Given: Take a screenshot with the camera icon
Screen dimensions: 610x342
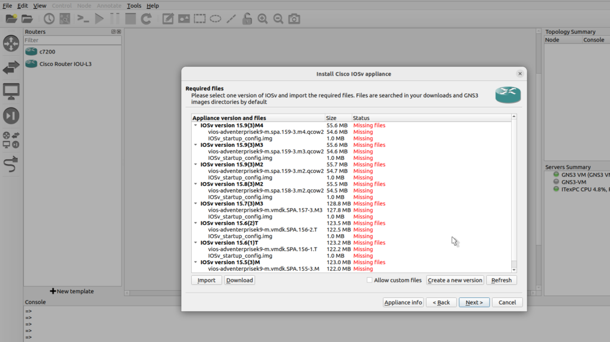Looking at the screenshot, I should click(294, 19).
